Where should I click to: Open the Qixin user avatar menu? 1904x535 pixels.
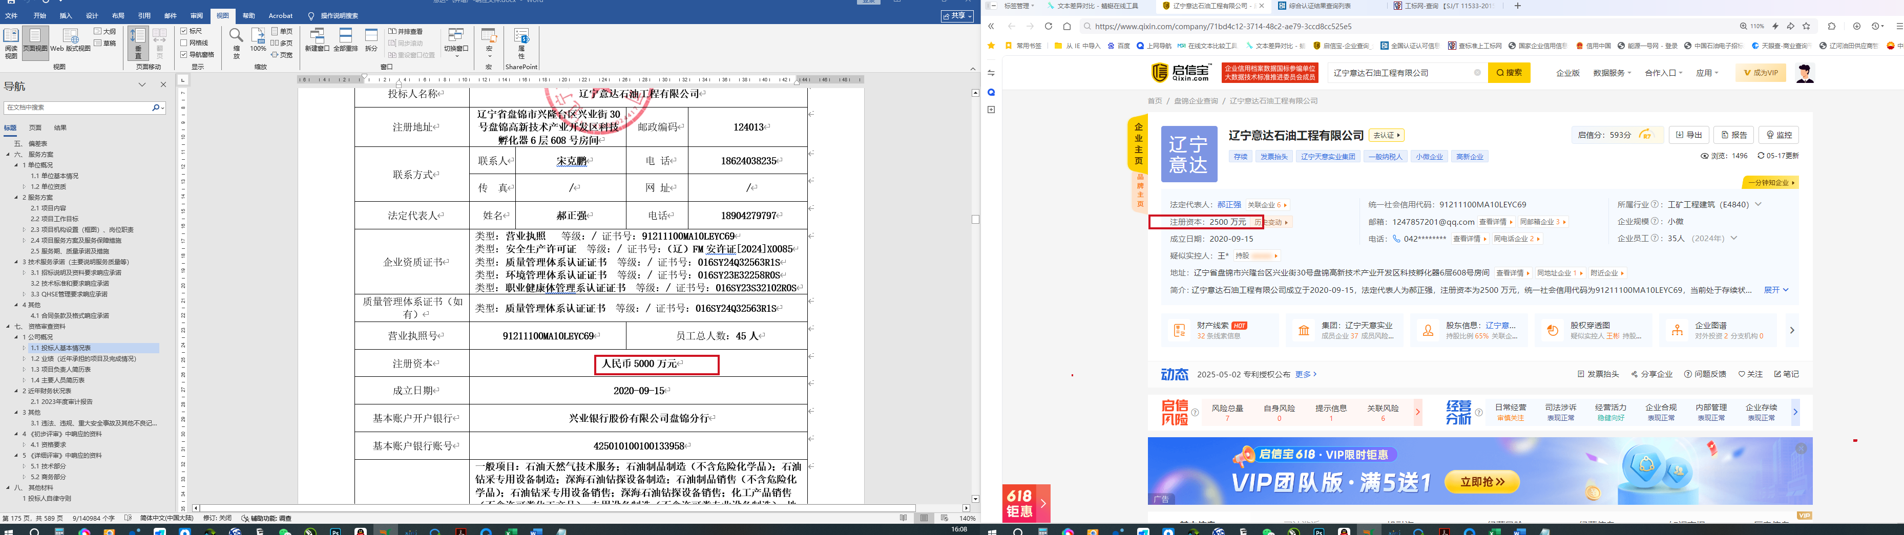tap(1805, 72)
